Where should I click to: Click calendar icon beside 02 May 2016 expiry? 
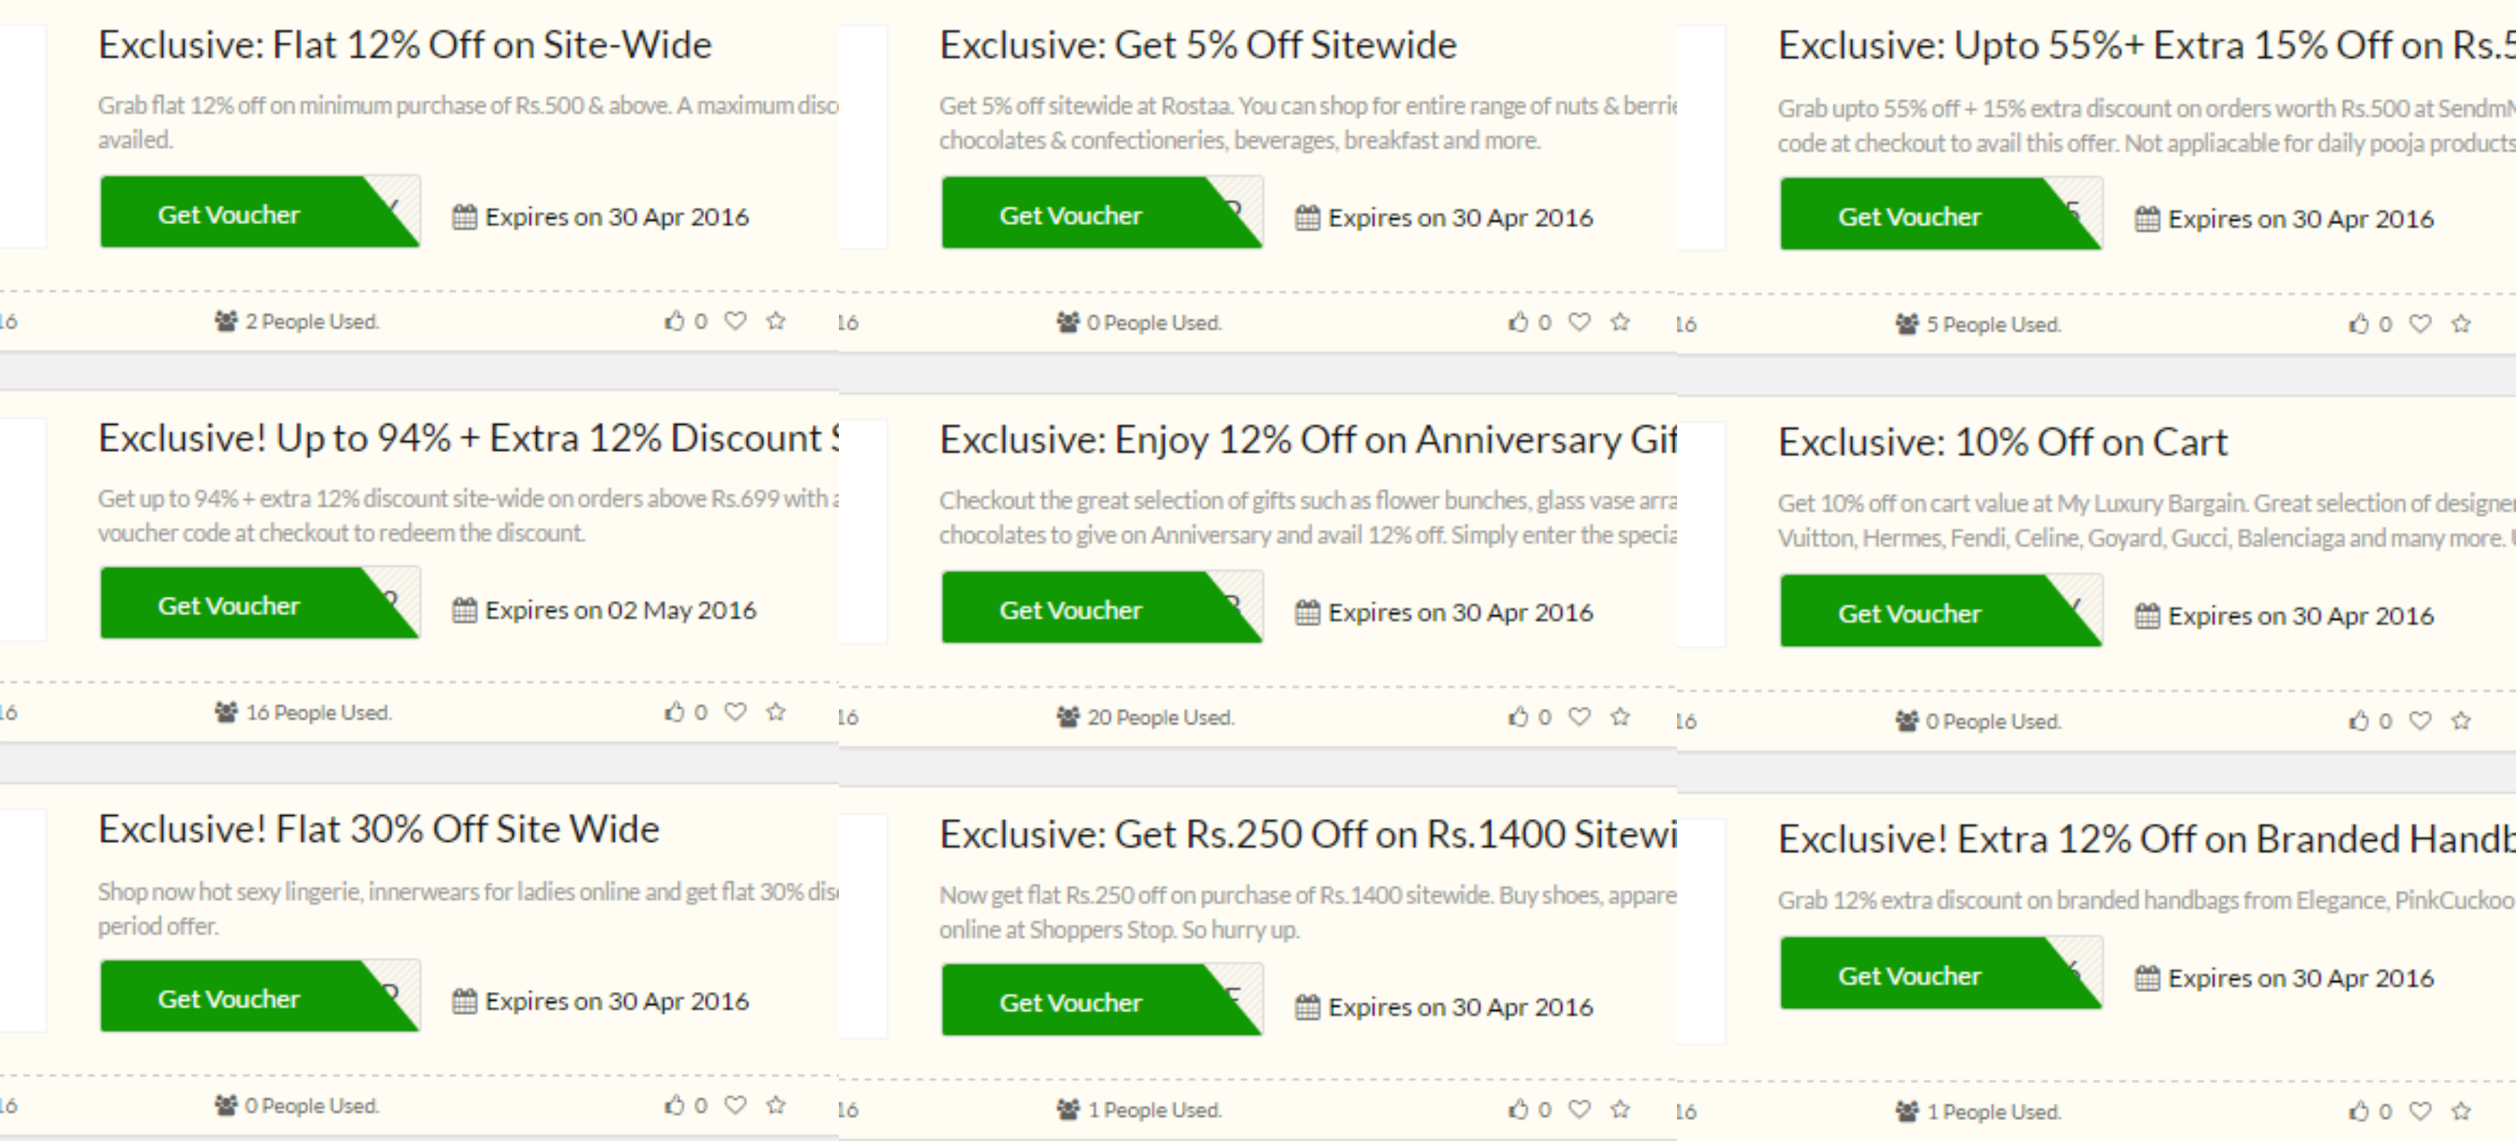tap(465, 610)
